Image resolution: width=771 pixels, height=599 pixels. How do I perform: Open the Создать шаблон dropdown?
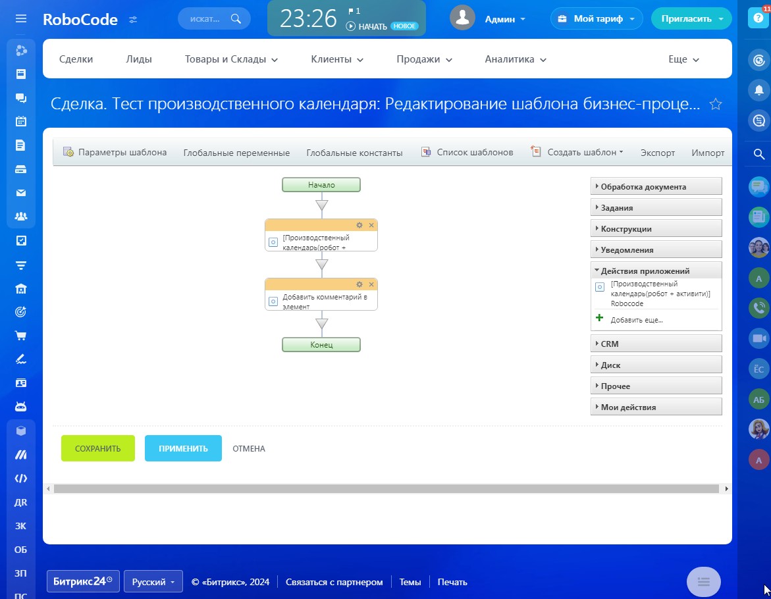577,152
